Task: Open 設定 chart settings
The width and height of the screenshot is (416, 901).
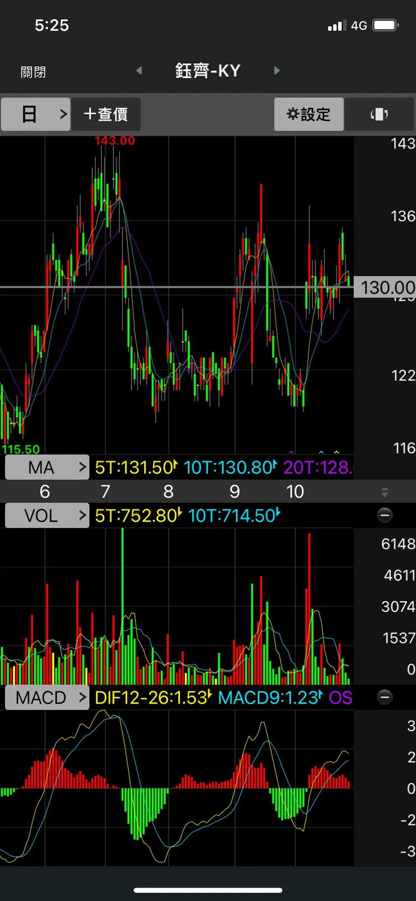Action: (x=309, y=114)
